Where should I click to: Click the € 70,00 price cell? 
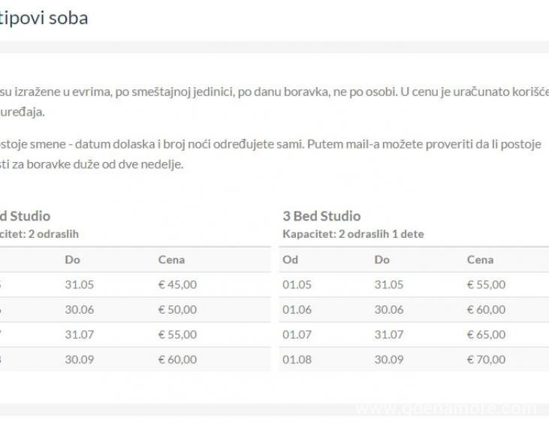[x=486, y=359]
